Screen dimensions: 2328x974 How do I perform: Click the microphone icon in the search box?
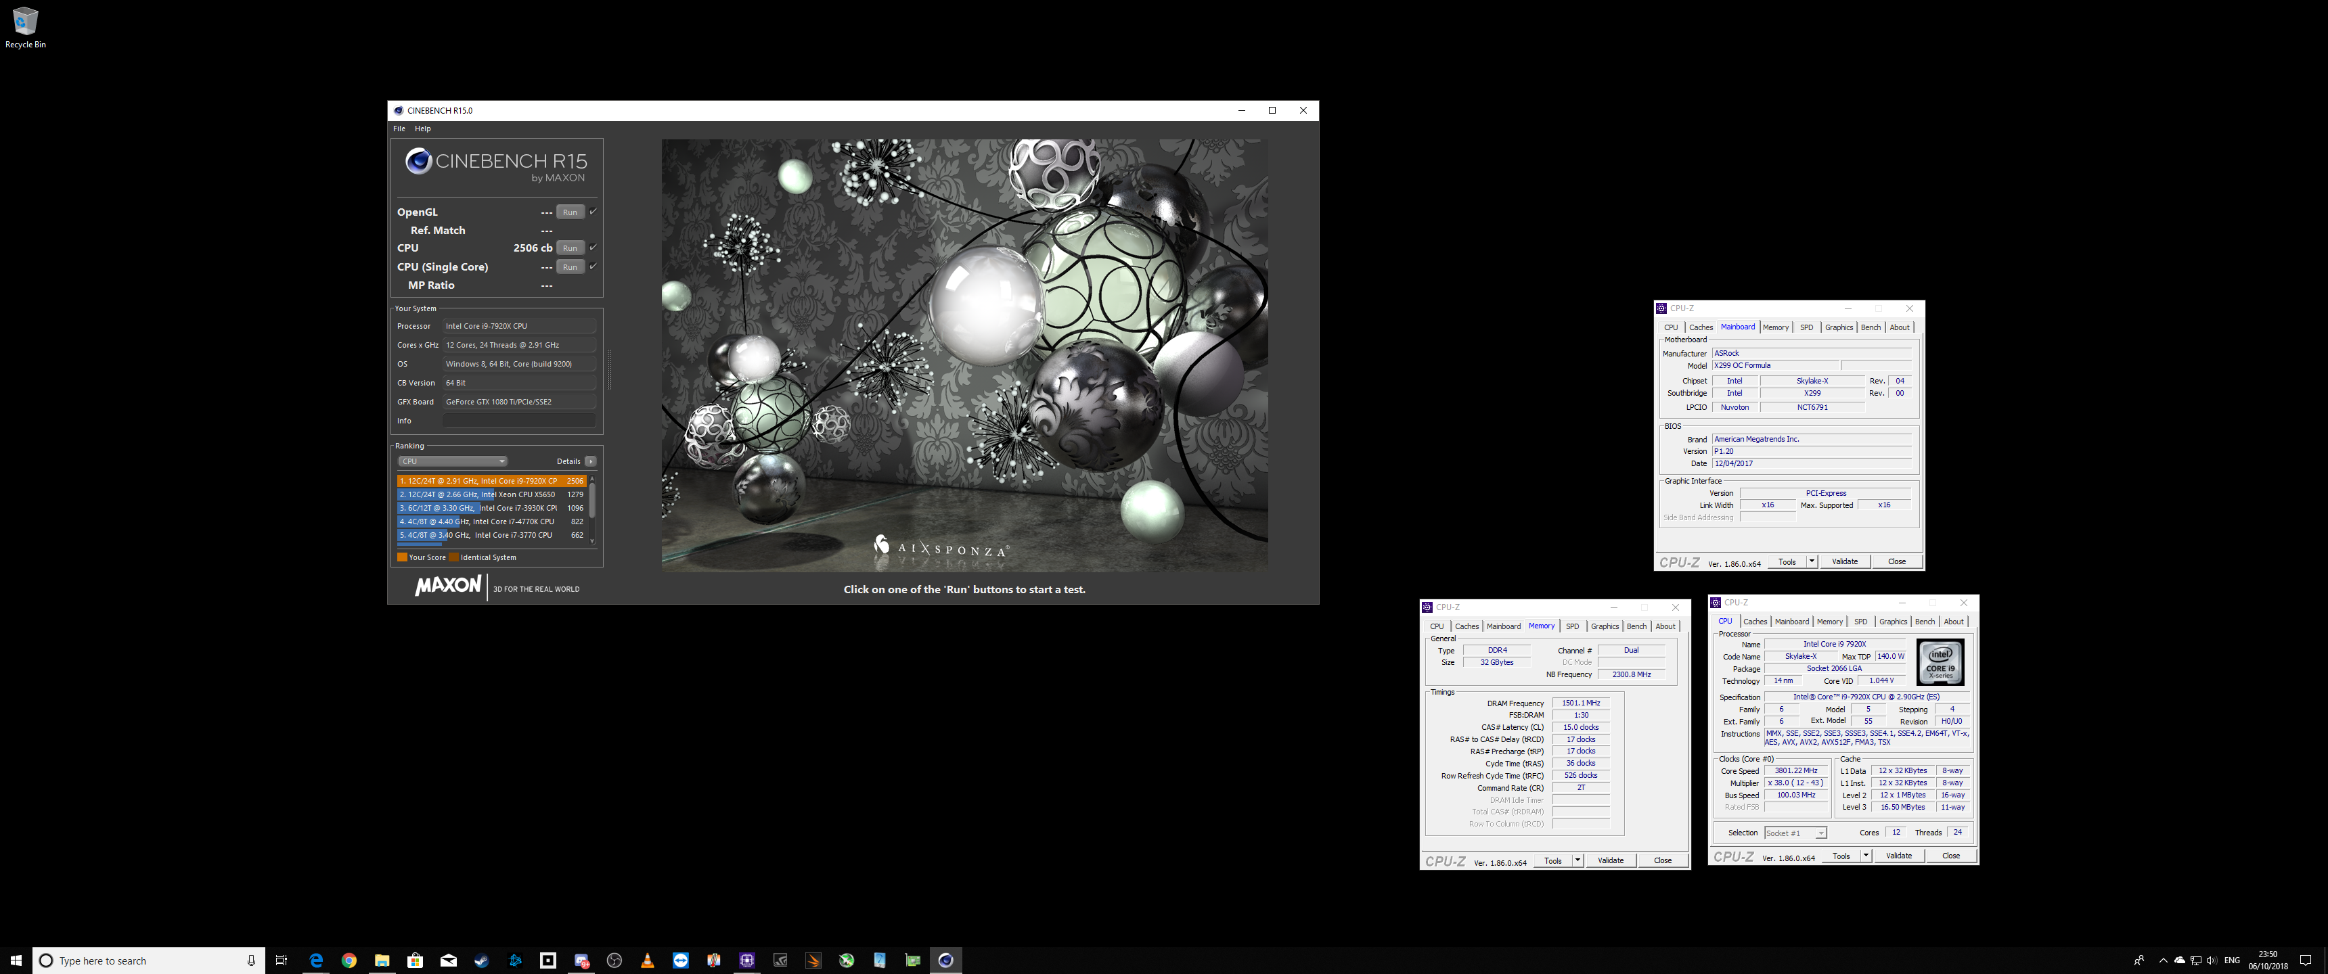tap(251, 960)
